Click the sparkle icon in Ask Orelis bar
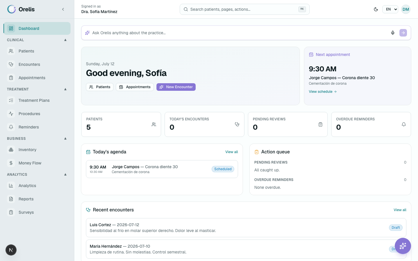Viewport: 418px width, 261px height. pyautogui.click(x=87, y=33)
